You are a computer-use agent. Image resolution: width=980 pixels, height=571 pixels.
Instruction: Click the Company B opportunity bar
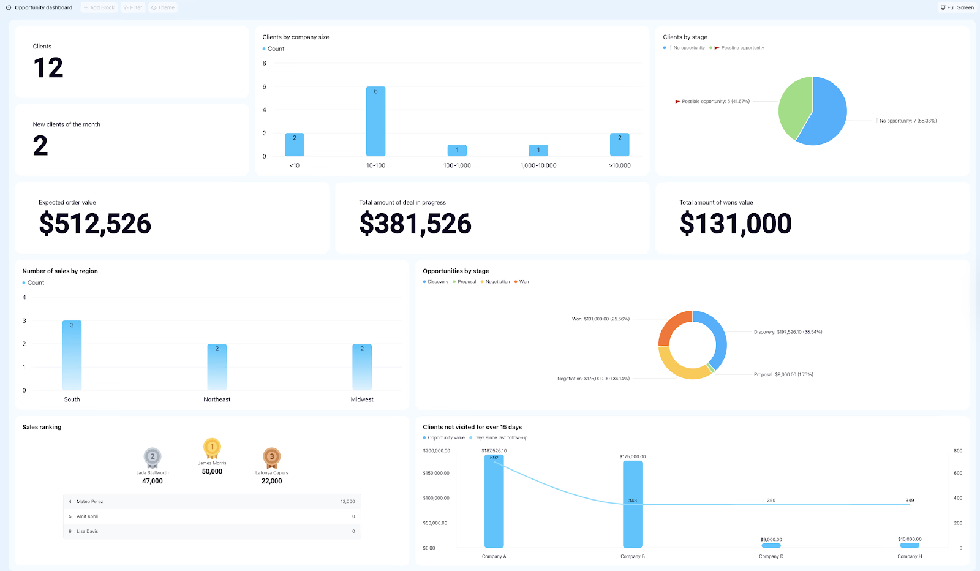point(633,504)
